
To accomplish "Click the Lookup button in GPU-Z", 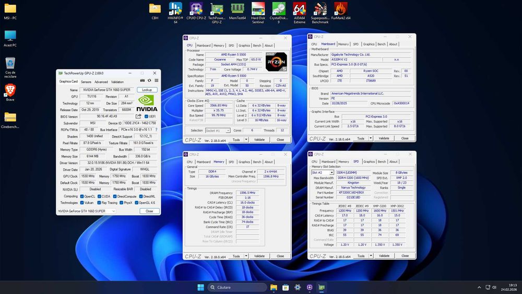I will point(147,90).
